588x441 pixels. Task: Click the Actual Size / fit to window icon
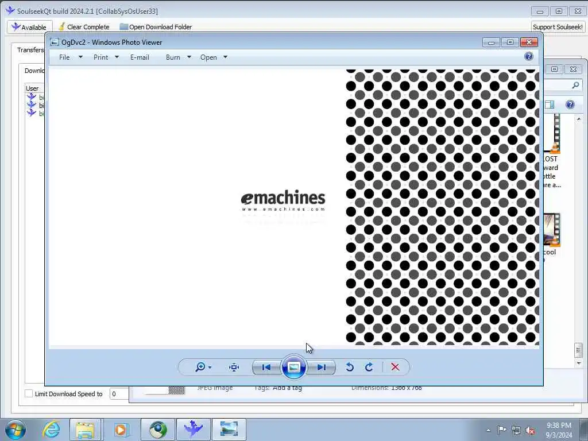click(x=234, y=367)
